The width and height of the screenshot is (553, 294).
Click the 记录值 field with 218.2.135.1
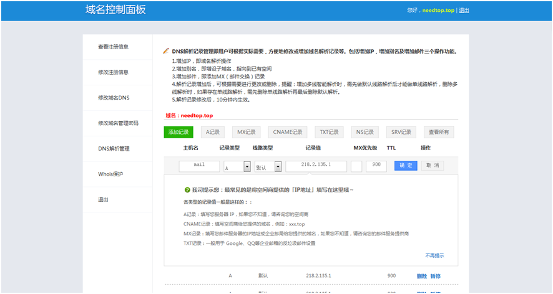[x=316, y=166]
